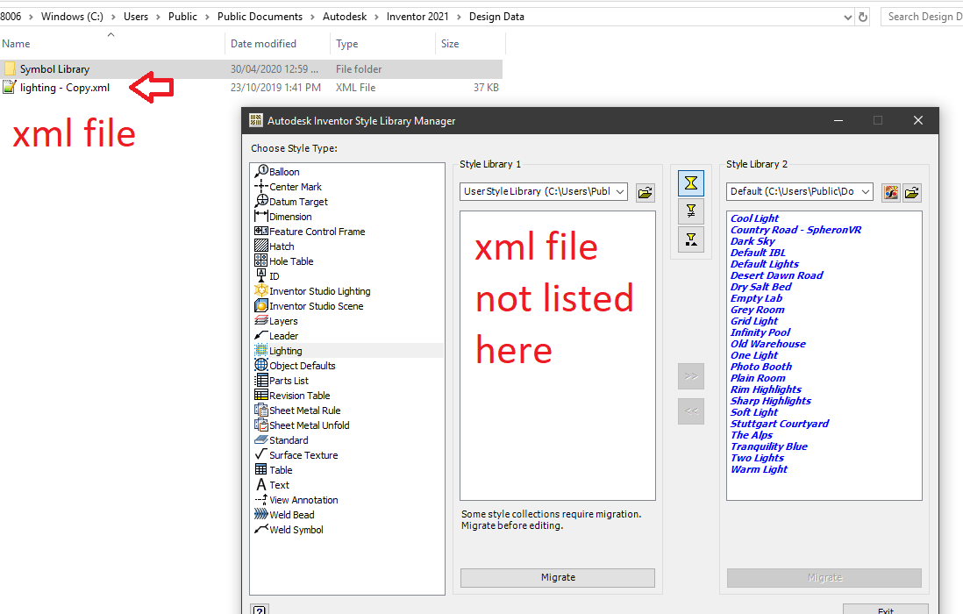
Task: Toggle the show-all-styles filter button
Action: tap(690, 183)
